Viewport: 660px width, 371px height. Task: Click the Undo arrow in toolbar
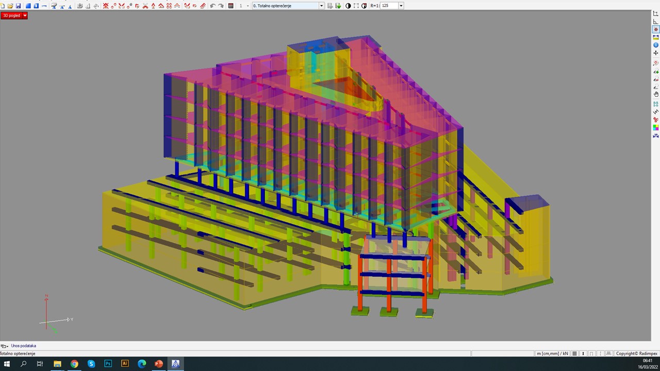click(212, 6)
